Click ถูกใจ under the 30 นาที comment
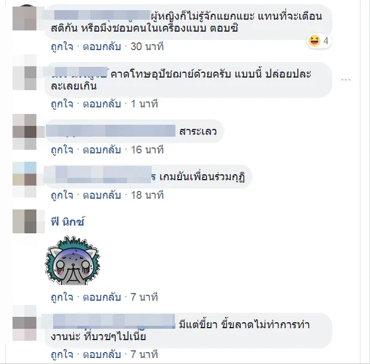 pyautogui.click(x=62, y=47)
